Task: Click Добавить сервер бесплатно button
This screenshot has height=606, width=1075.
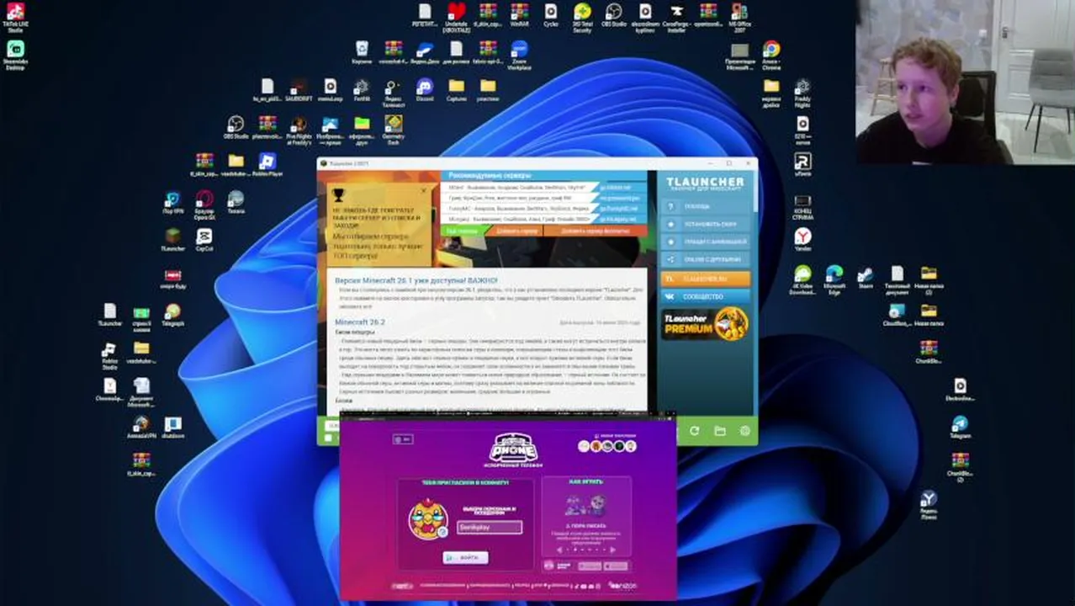Action: 595,230
